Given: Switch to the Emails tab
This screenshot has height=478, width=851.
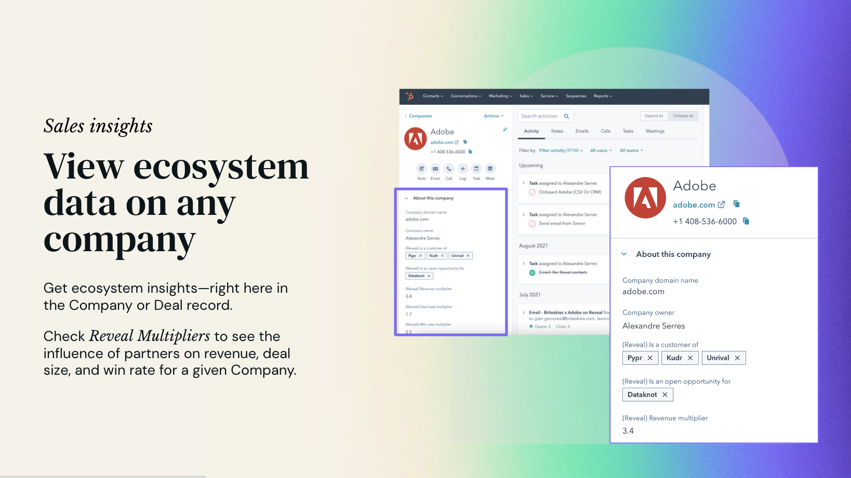Looking at the screenshot, I should (582, 131).
